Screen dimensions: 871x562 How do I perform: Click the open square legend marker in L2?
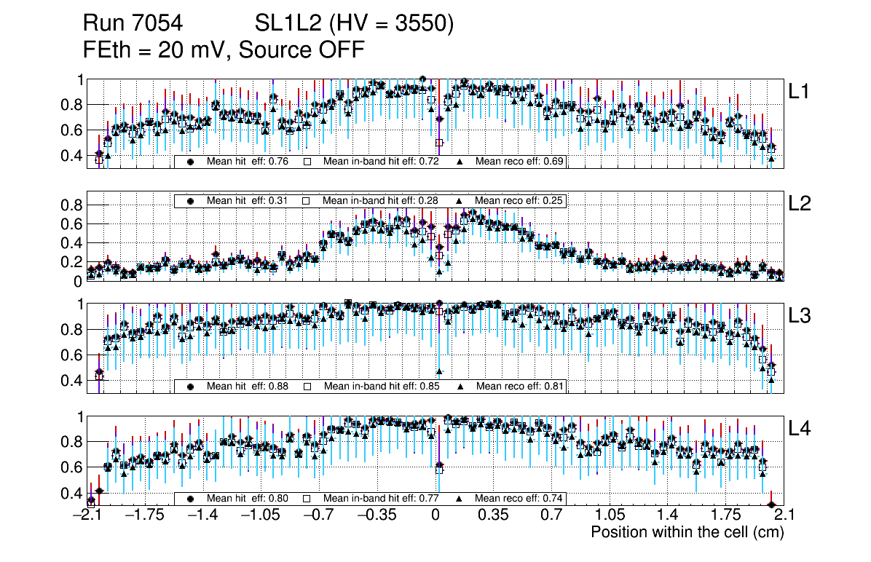point(307,201)
